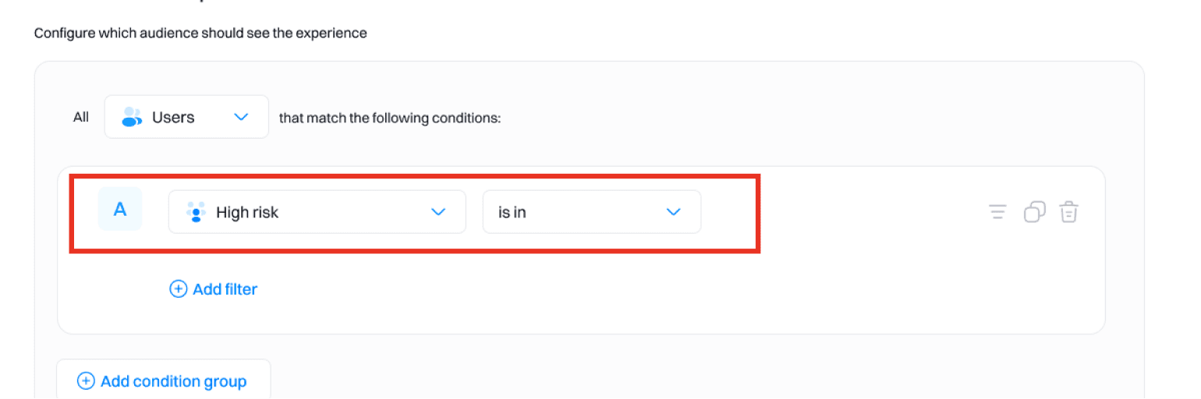This screenshot has width=1201, height=399.
Task: Click the 'Configure which audience' description text
Action: coord(200,34)
